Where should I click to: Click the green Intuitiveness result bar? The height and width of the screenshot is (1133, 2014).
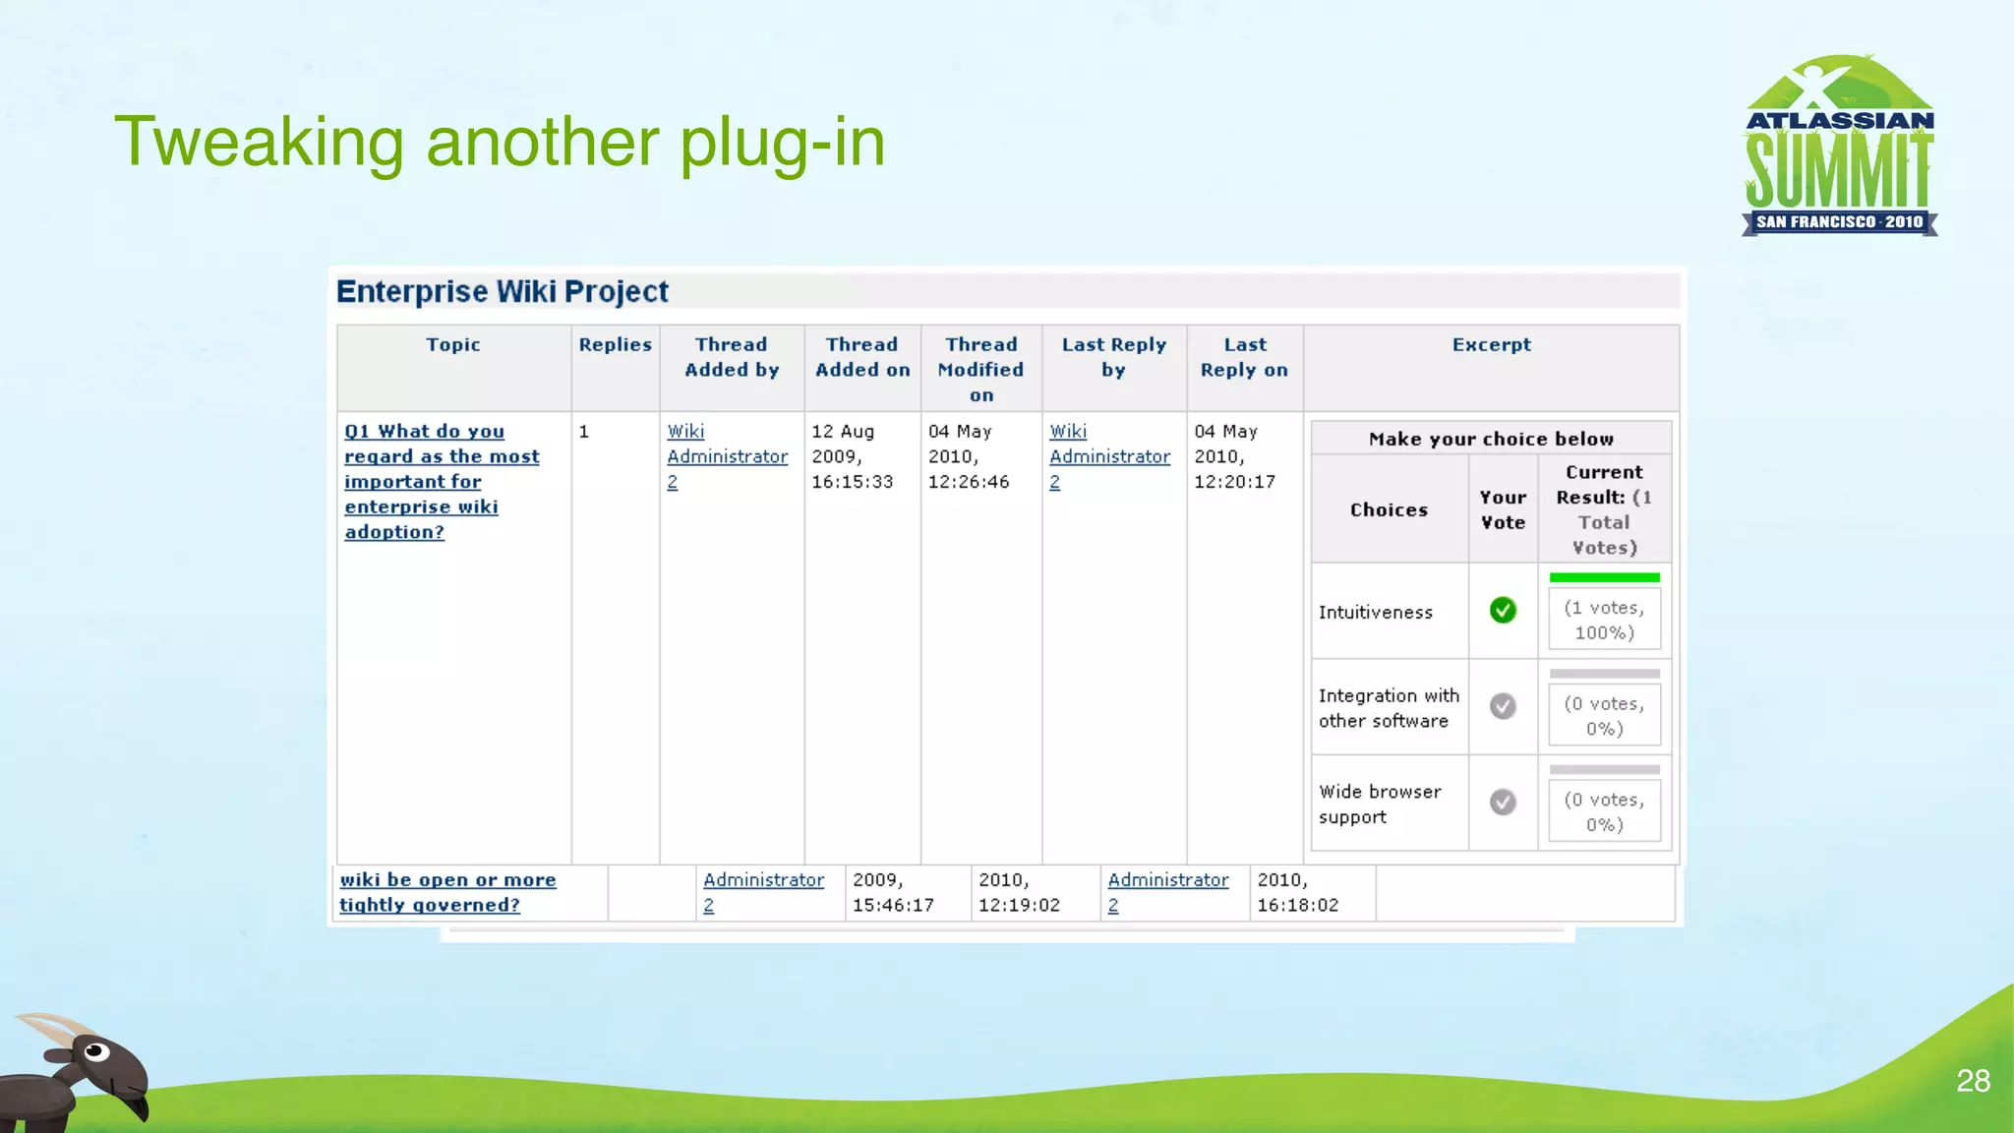point(1604,577)
